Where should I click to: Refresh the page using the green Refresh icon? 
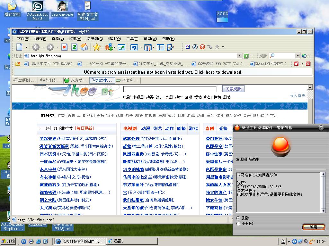click(x=74, y=47)
